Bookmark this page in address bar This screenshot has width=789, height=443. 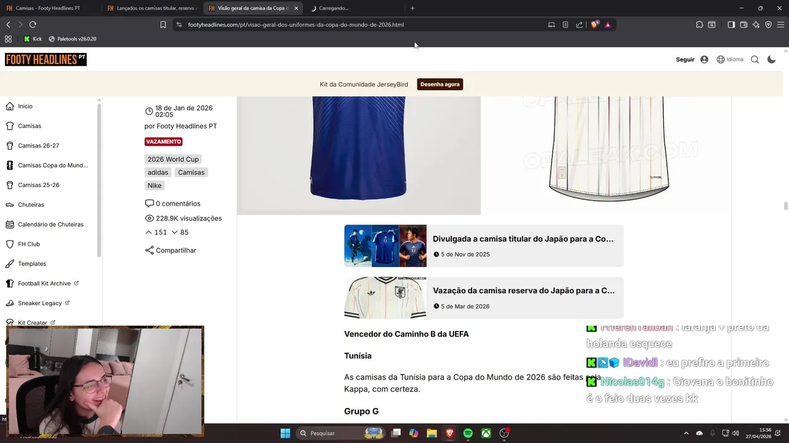click(x=163, y=25)
